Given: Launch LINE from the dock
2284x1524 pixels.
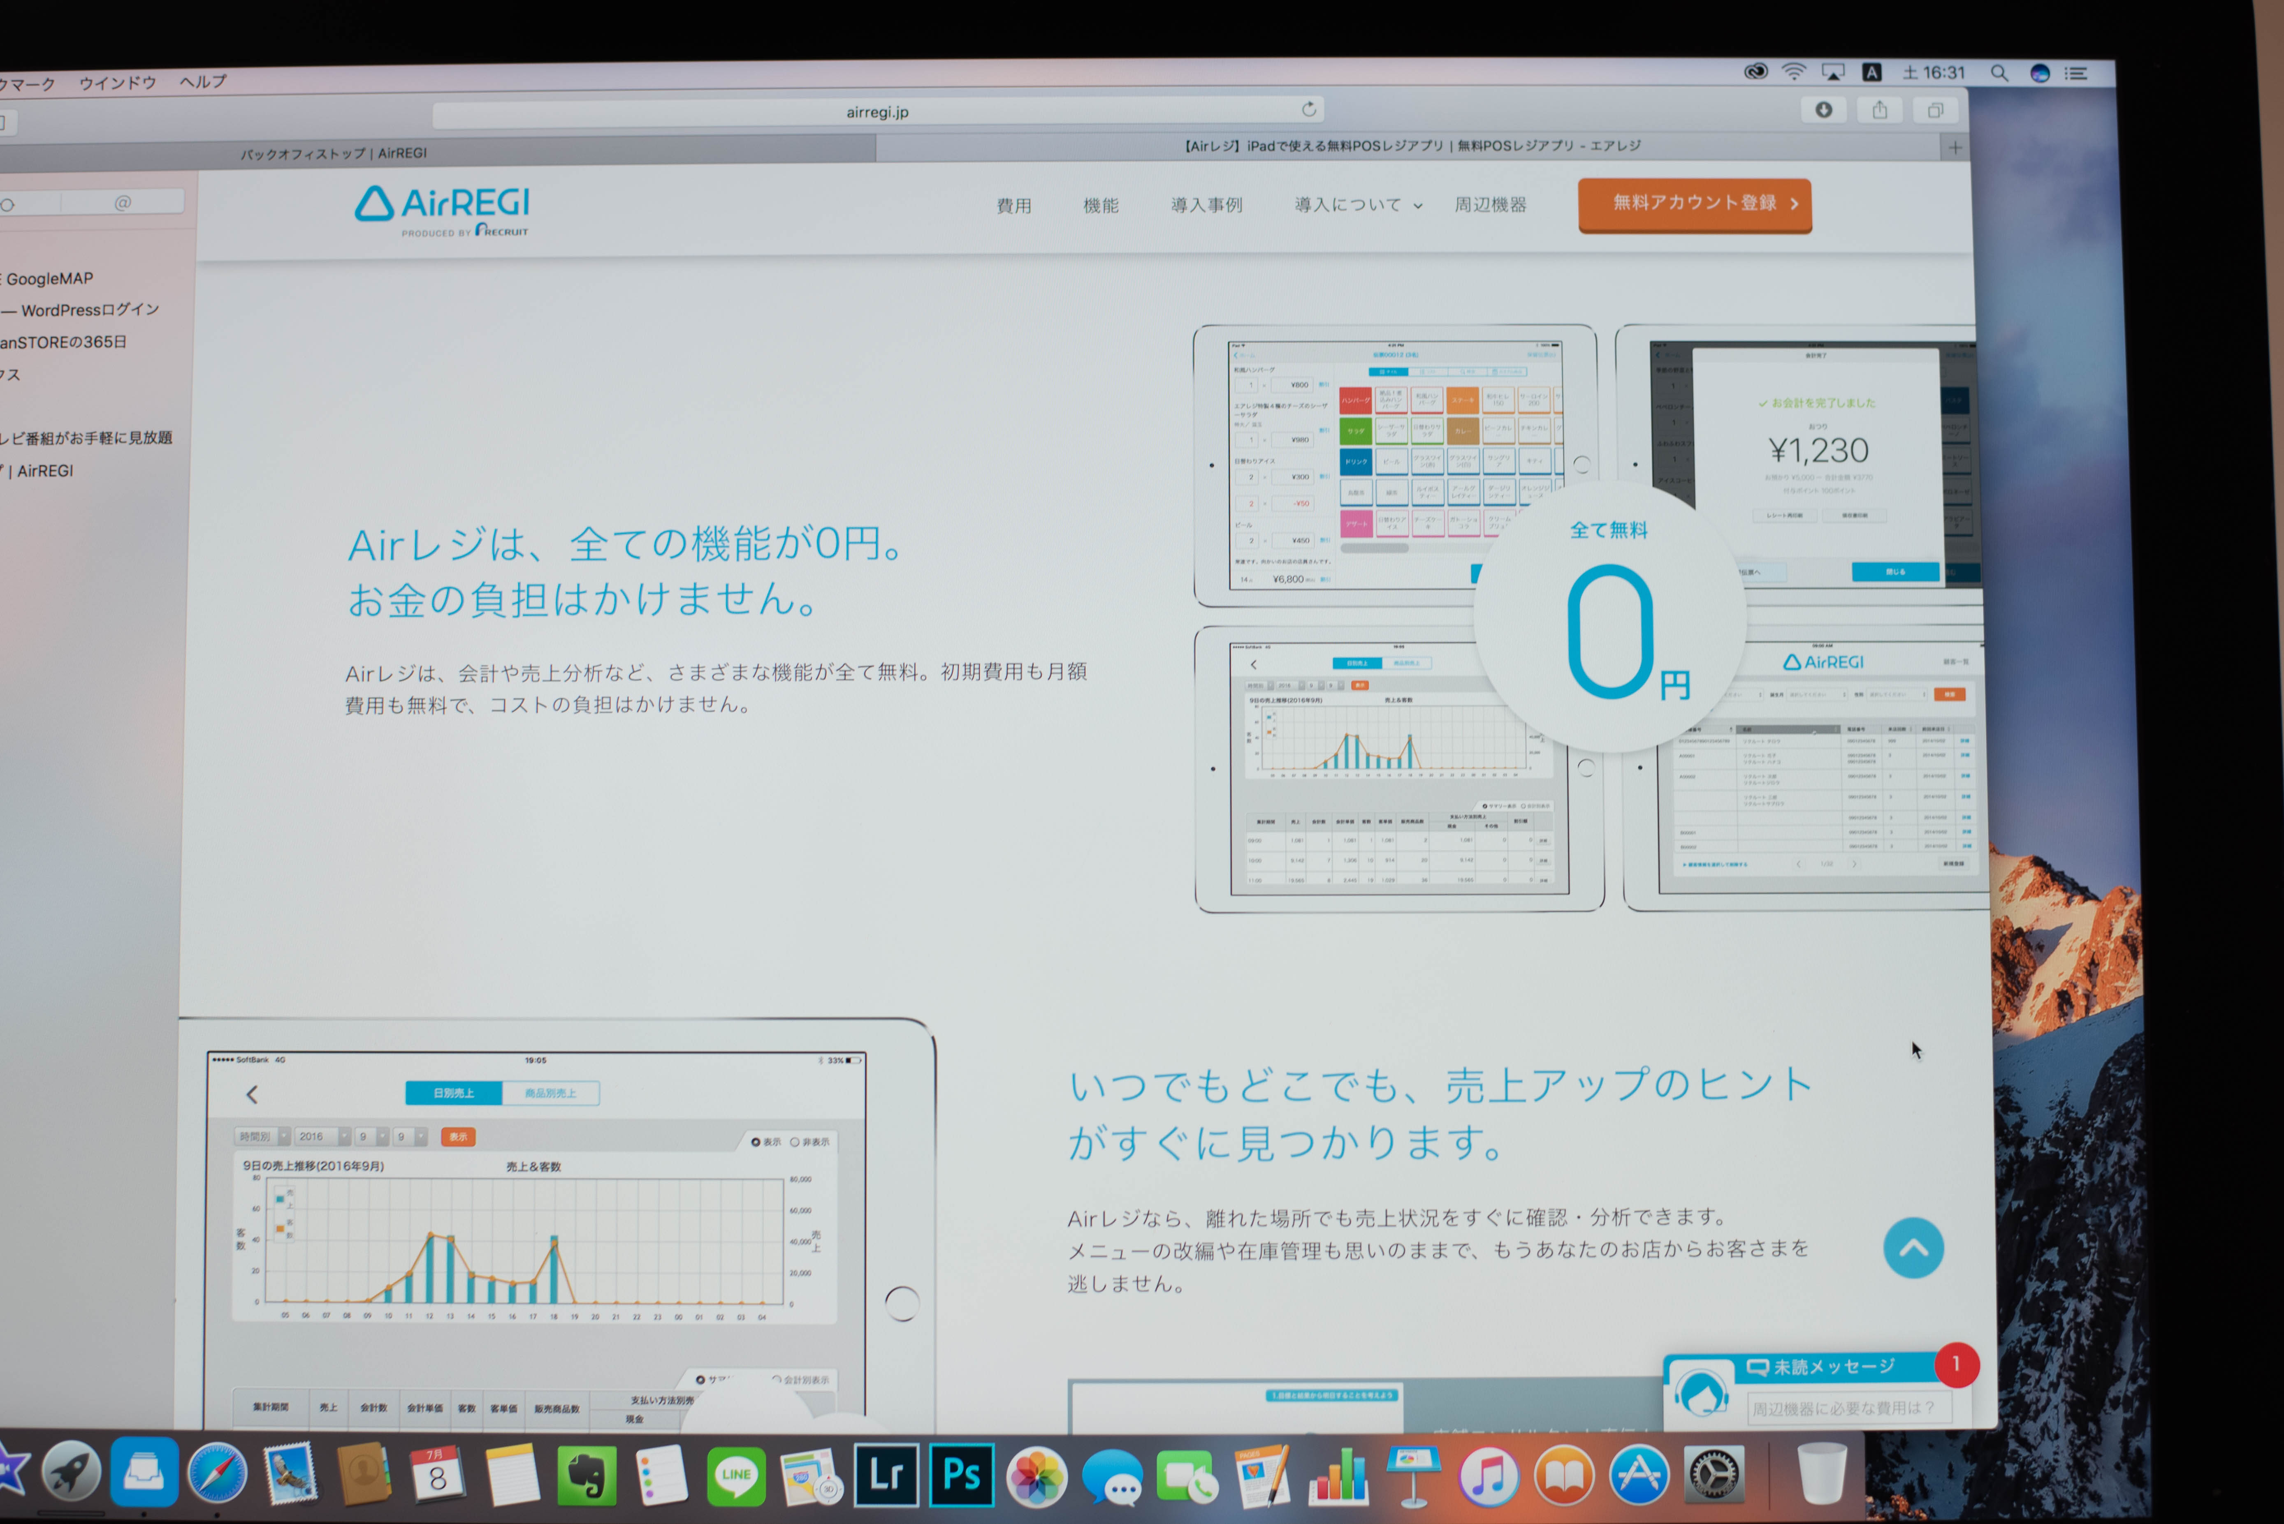Looking at the screenshot, I should (x=736, y=1475).
